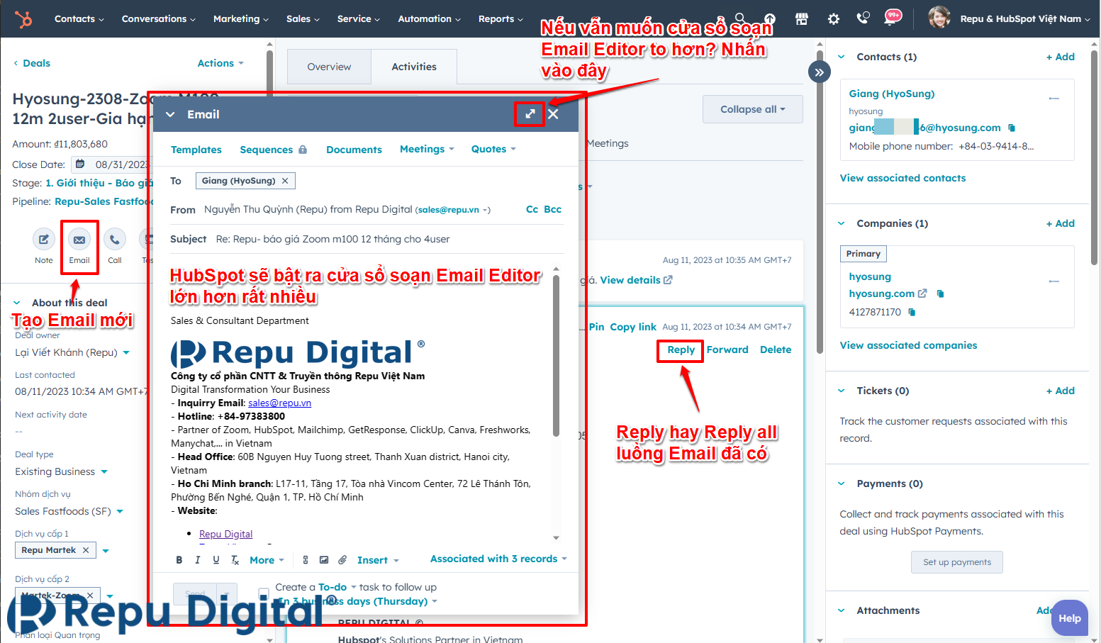The width and height of the screenshot is (1101, 643).
Task: Copy hyosung.com domain to clipboard
Action: tap(940, 293)
